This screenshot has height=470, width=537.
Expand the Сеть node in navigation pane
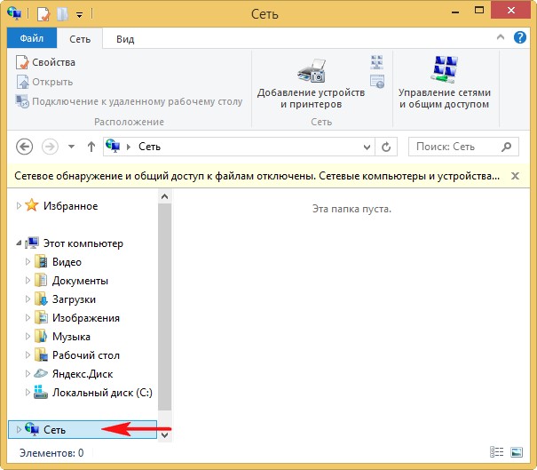pyautogui.click(x=20, y=429)
